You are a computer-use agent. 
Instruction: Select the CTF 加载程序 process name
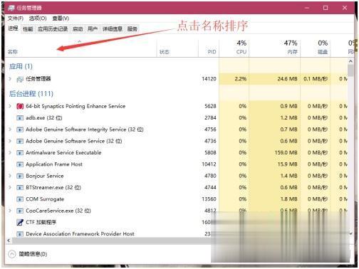click(x=41, y=222)
